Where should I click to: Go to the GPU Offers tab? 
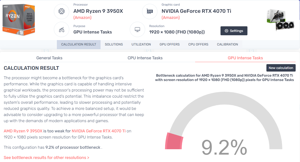169,44
